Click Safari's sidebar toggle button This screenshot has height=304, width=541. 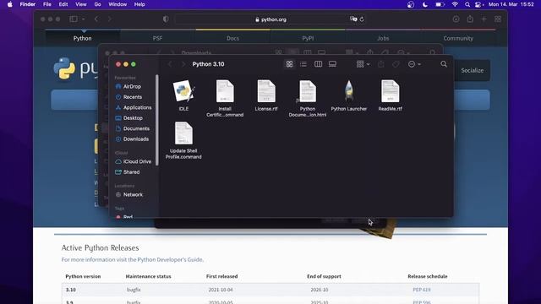pyautogui.click(x=74, y=19)
